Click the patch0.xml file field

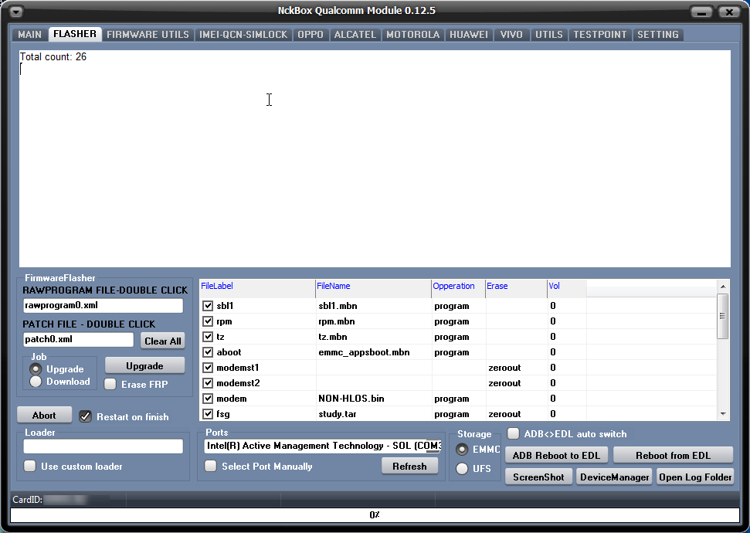(79, 339)
